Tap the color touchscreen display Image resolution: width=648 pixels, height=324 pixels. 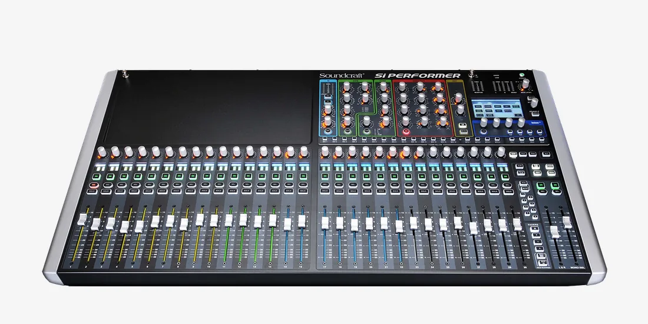click(x=498, y=107)
